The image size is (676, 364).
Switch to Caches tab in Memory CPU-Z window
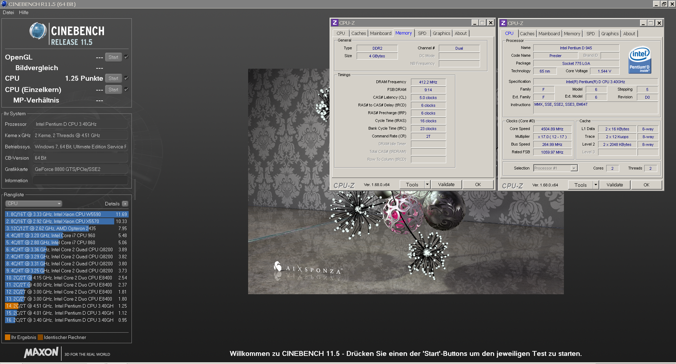(359, 33)
